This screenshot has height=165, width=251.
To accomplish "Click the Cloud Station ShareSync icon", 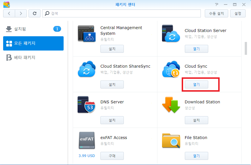I will pyautogui.click(x=87, y=69).
